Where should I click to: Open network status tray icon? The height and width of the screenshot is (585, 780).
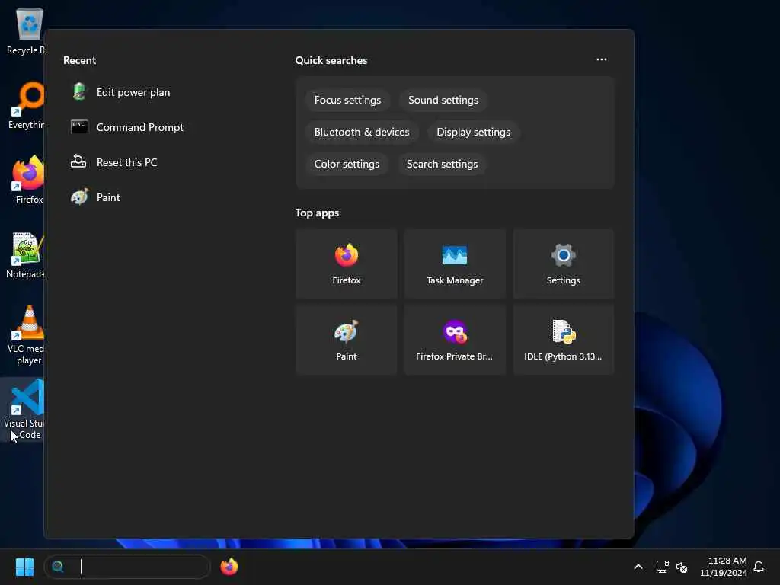click(662, 567)
